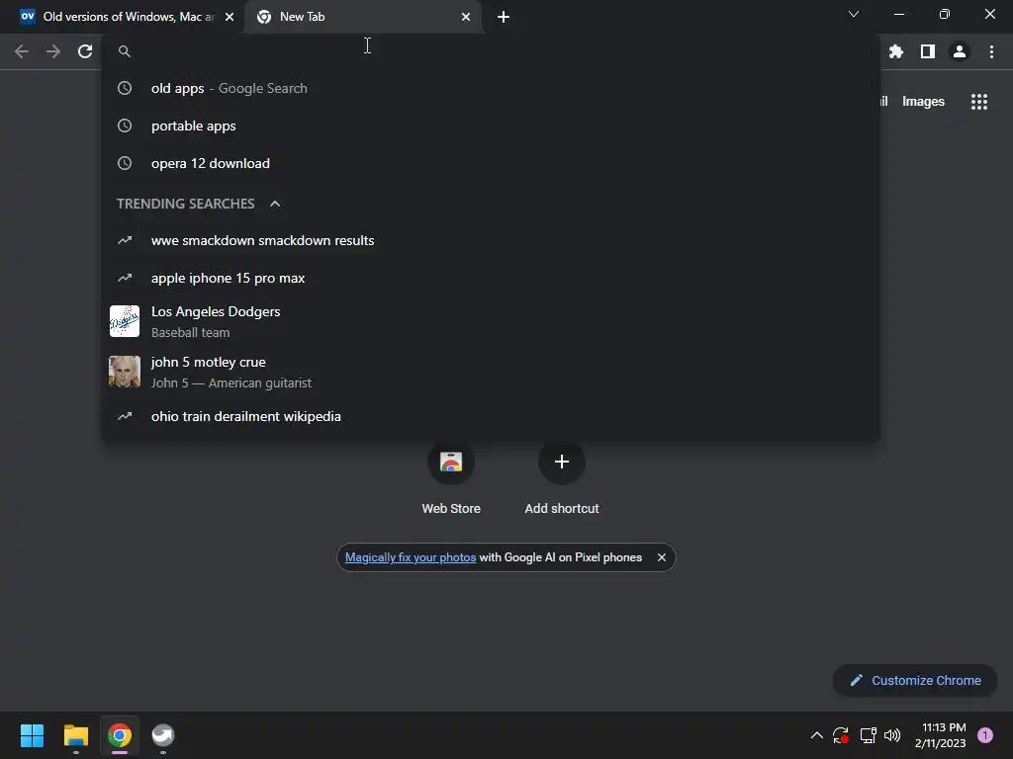Select 'wwe smackdown smackdown results' trending search

coord(491,240)
